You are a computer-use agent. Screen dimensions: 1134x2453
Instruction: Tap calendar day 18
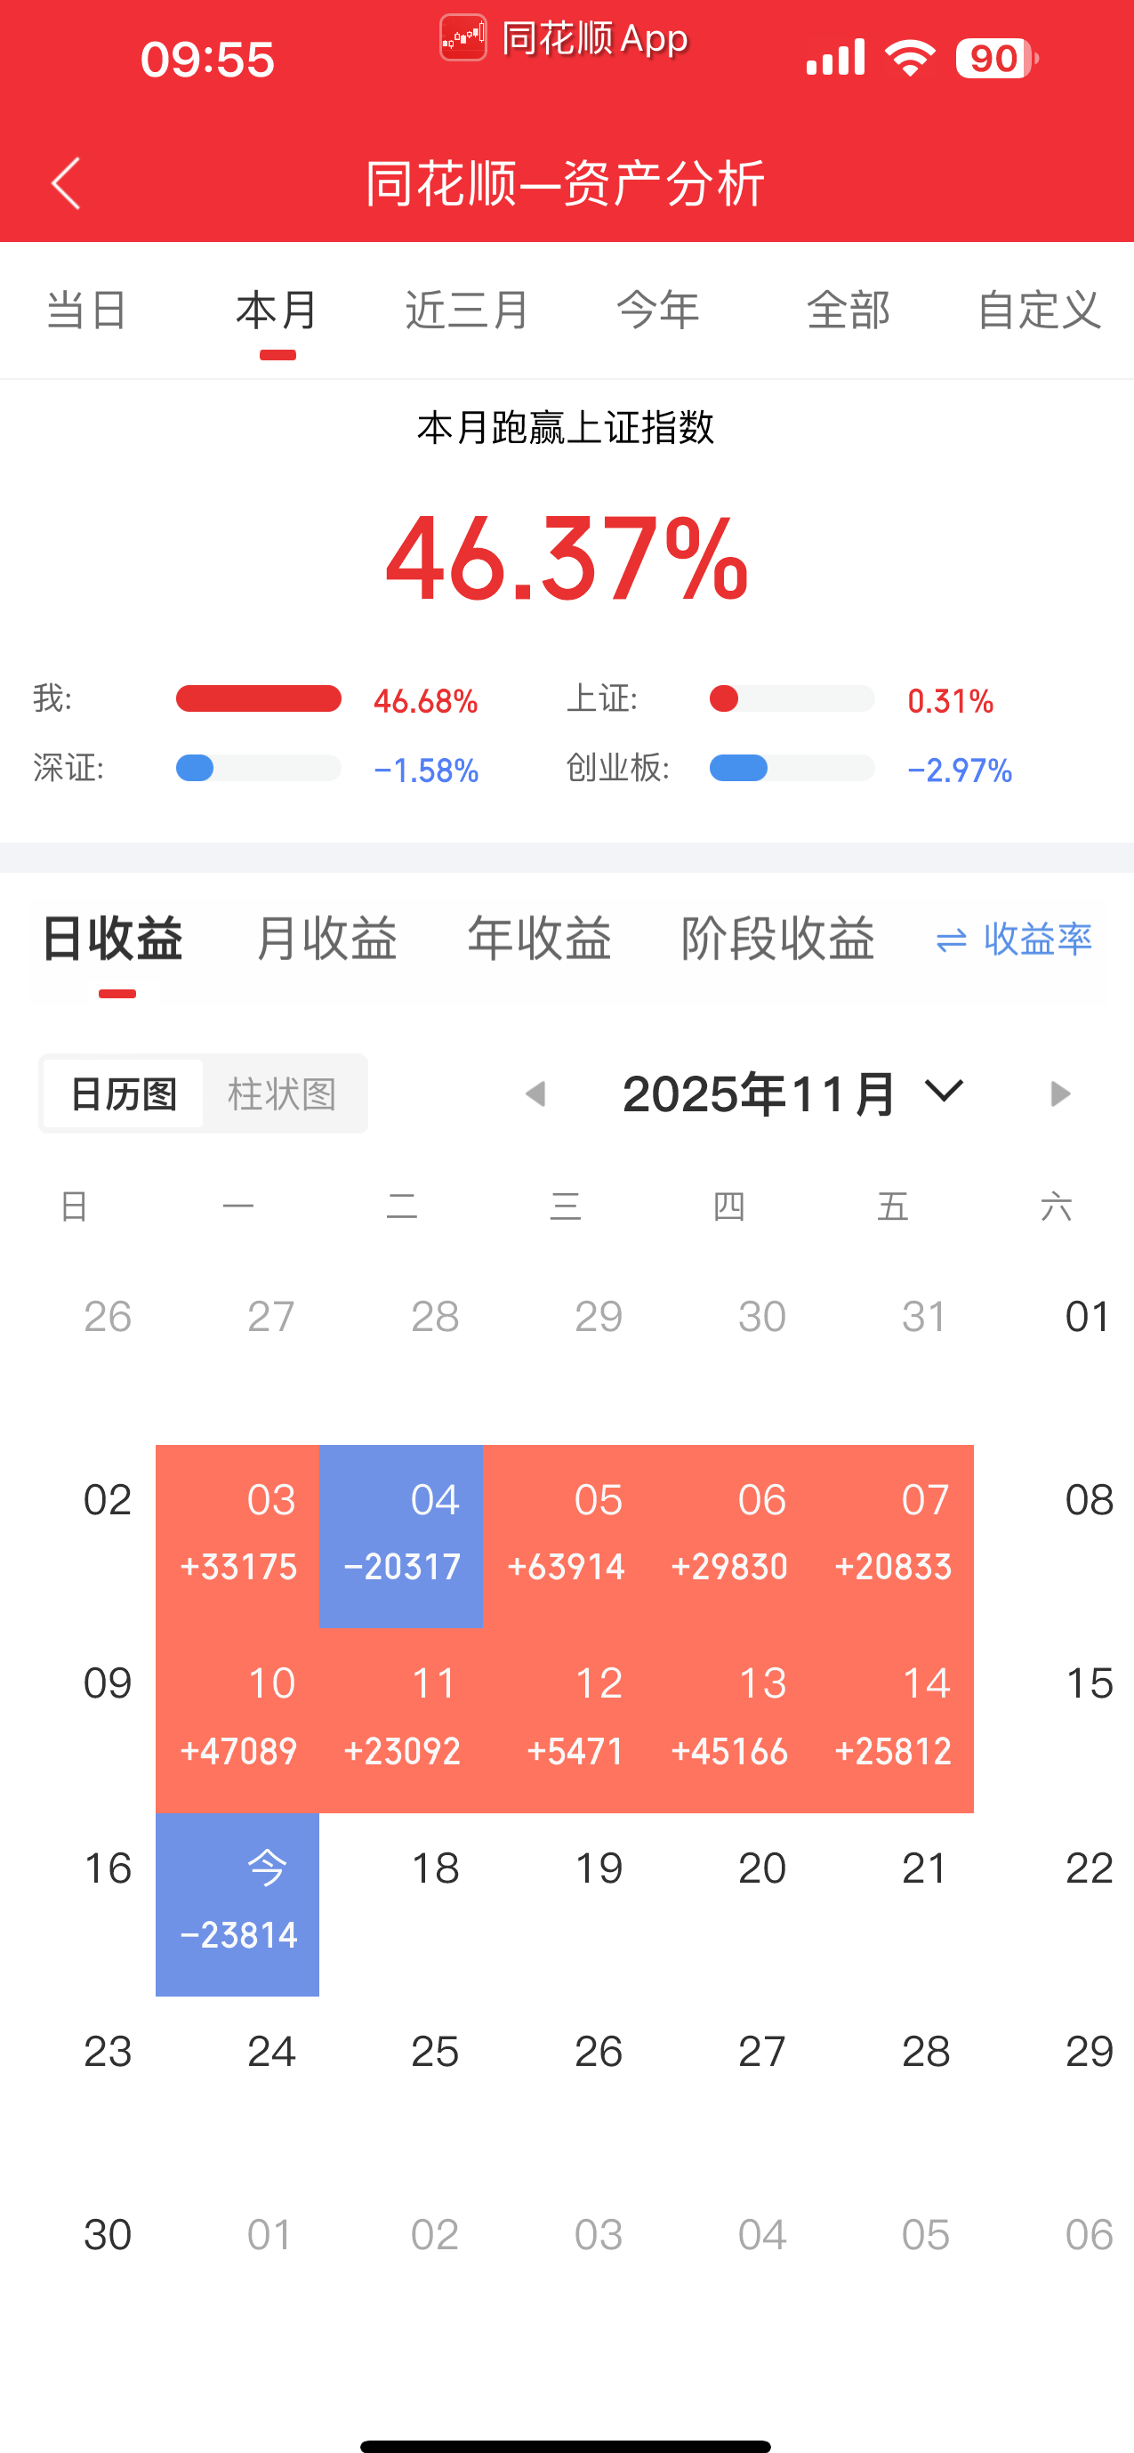coord(435,1868)
